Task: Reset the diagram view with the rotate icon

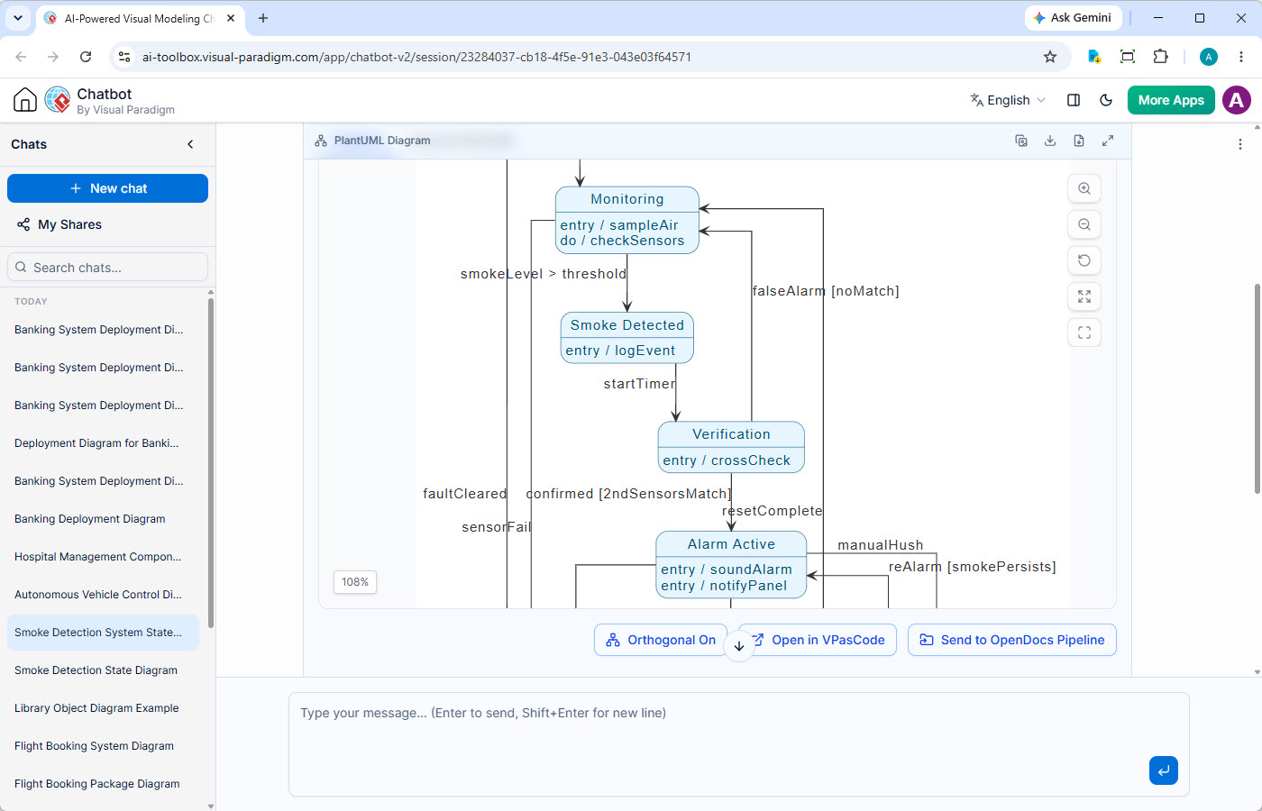Action: [x=1084, y=260]
